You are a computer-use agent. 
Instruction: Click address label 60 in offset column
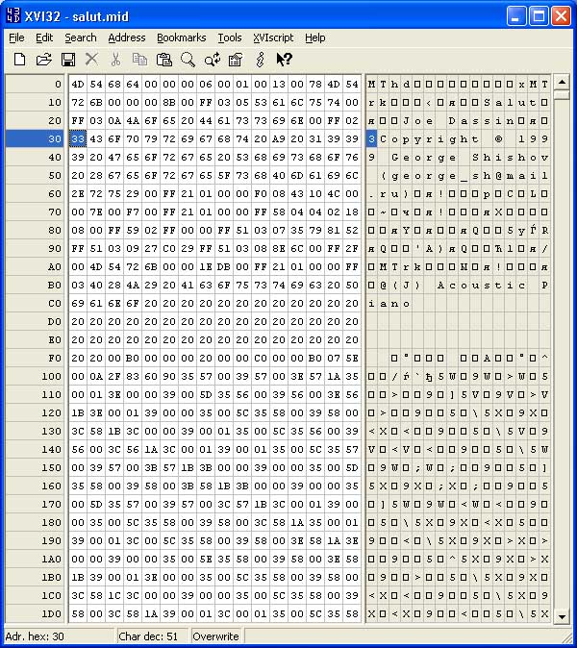coord(36,194)
